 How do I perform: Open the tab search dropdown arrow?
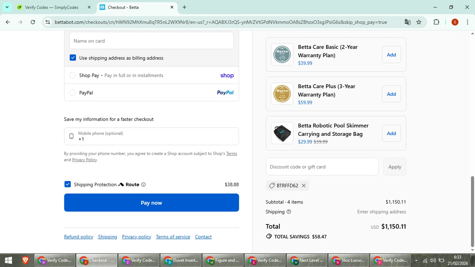point(7,7)
